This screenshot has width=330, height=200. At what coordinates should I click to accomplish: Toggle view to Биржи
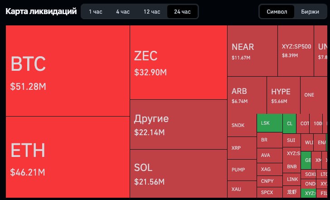pyautogui.click(x=310, y=12)
